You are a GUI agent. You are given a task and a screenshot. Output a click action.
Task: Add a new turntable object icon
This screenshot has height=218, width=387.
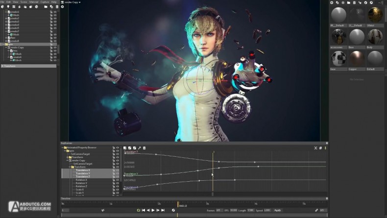click(x=20, y=7)
